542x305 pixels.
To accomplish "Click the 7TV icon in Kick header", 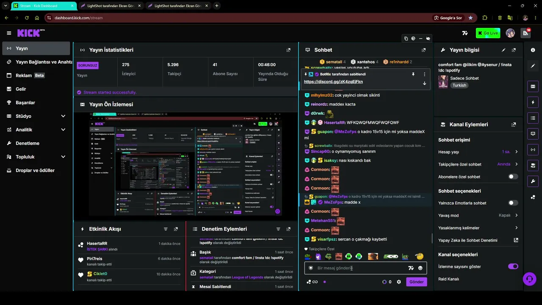I will pyautogui.click(x=465, y=33).
